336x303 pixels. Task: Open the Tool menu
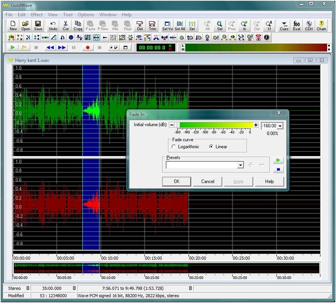[x=68, y=15]
